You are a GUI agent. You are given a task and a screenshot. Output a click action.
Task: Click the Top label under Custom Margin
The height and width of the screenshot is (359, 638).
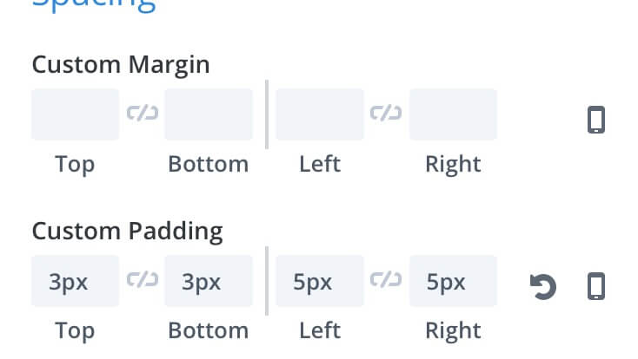[75, 165]
